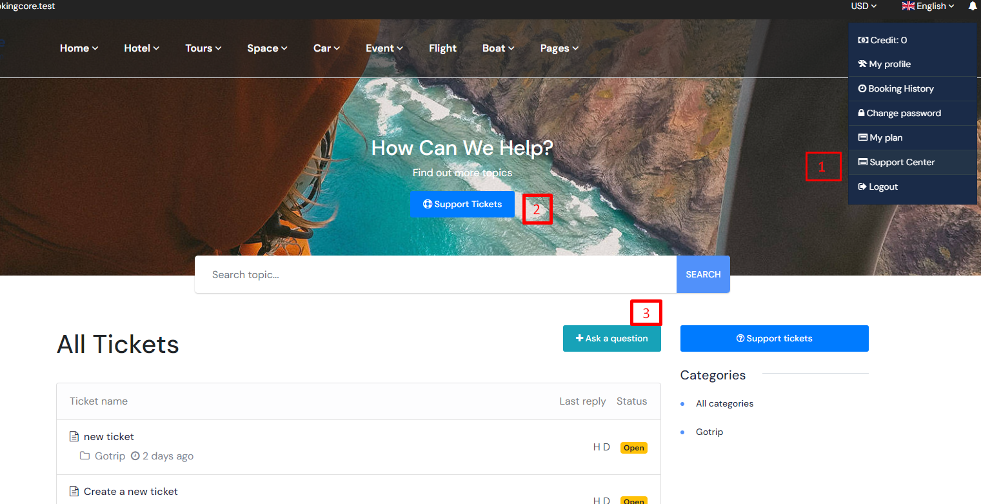Click the Credit wallet icon
The image size is (981, 504).
click(863, 40)
